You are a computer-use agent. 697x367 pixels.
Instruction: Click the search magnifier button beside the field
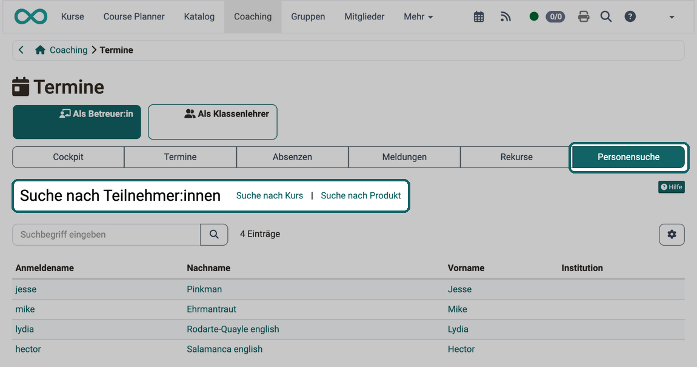(x=215, y=234)
